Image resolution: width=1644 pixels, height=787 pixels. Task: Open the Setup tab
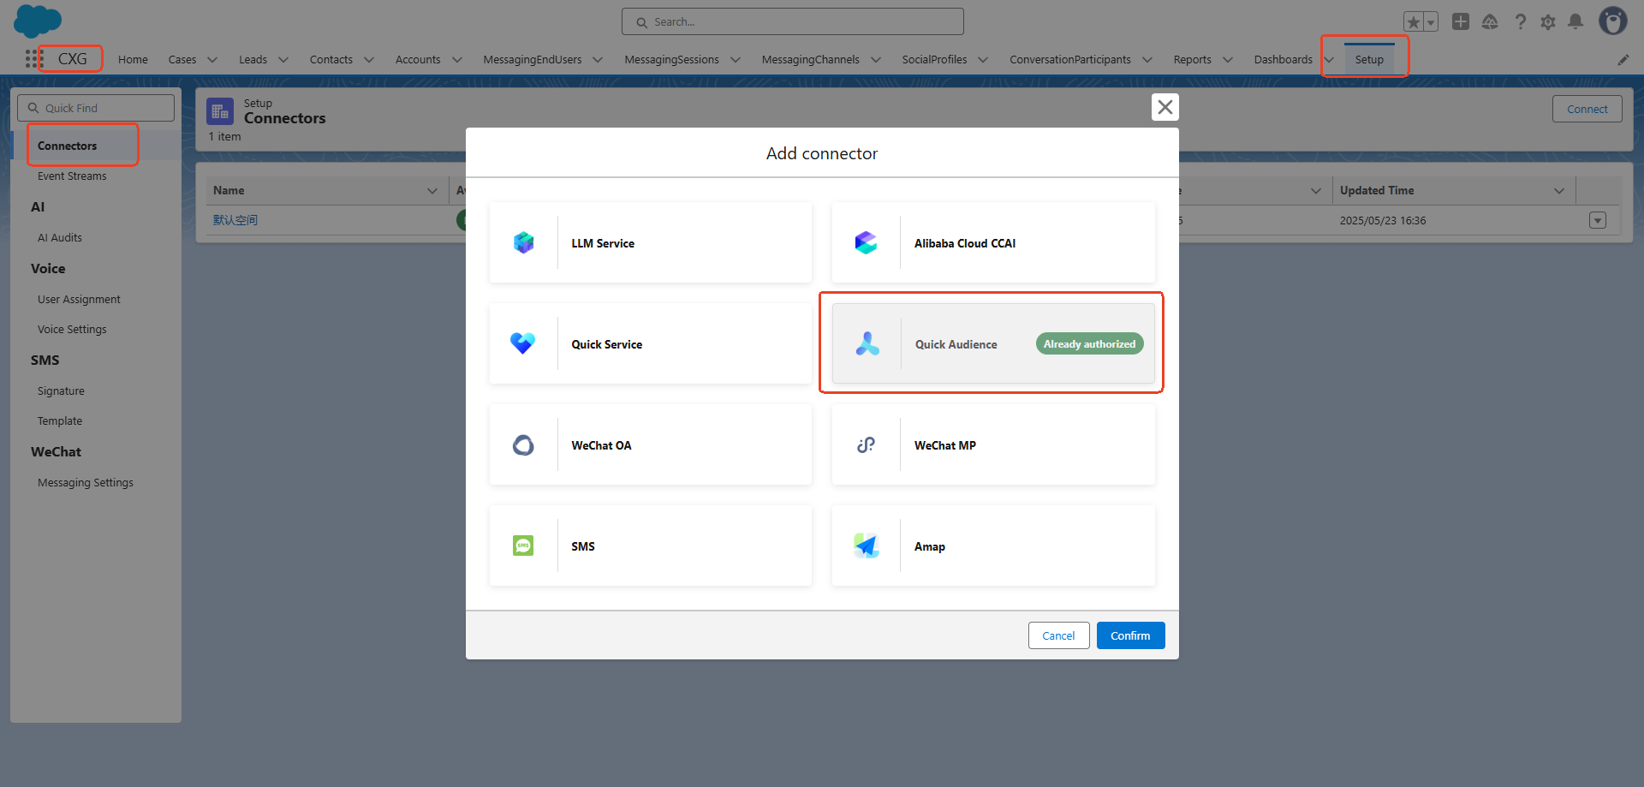tap(1369, 59)
